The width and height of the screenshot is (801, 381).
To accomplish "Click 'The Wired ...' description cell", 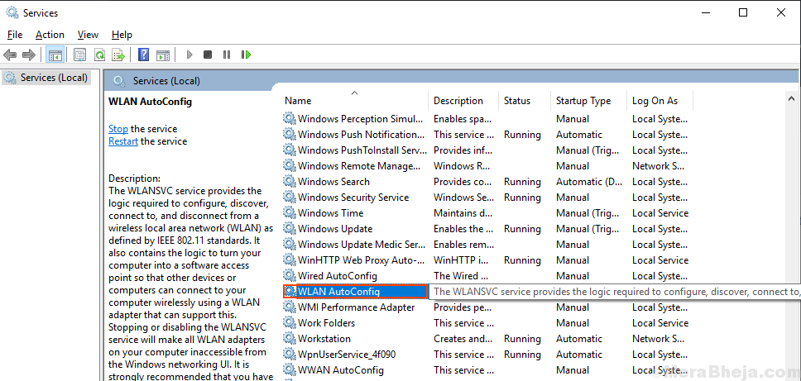I will coord(463,276).
